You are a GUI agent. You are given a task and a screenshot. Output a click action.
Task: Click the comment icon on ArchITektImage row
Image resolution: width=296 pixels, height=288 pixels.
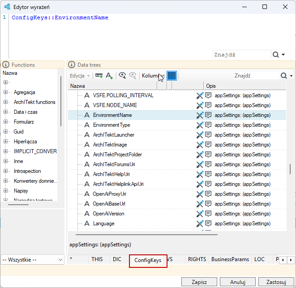click(x=208, y=145)
